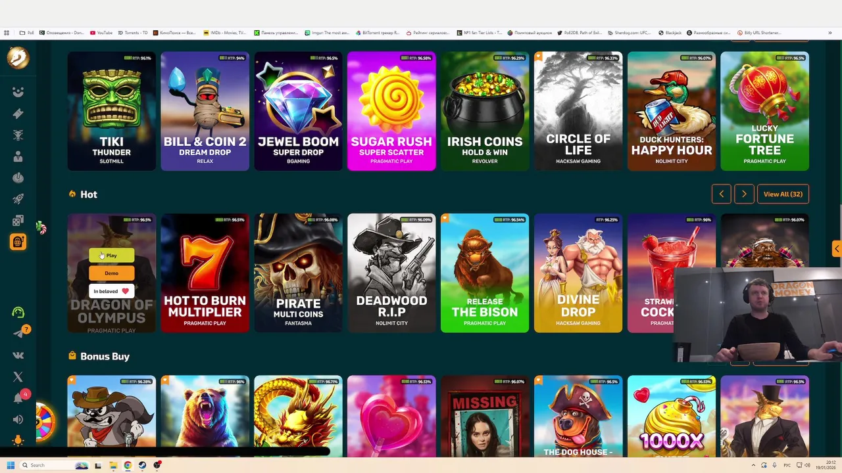Open the browser apps grid icon
The width and height of the screenshot is (842, 473).
click(x=7, y=32)
